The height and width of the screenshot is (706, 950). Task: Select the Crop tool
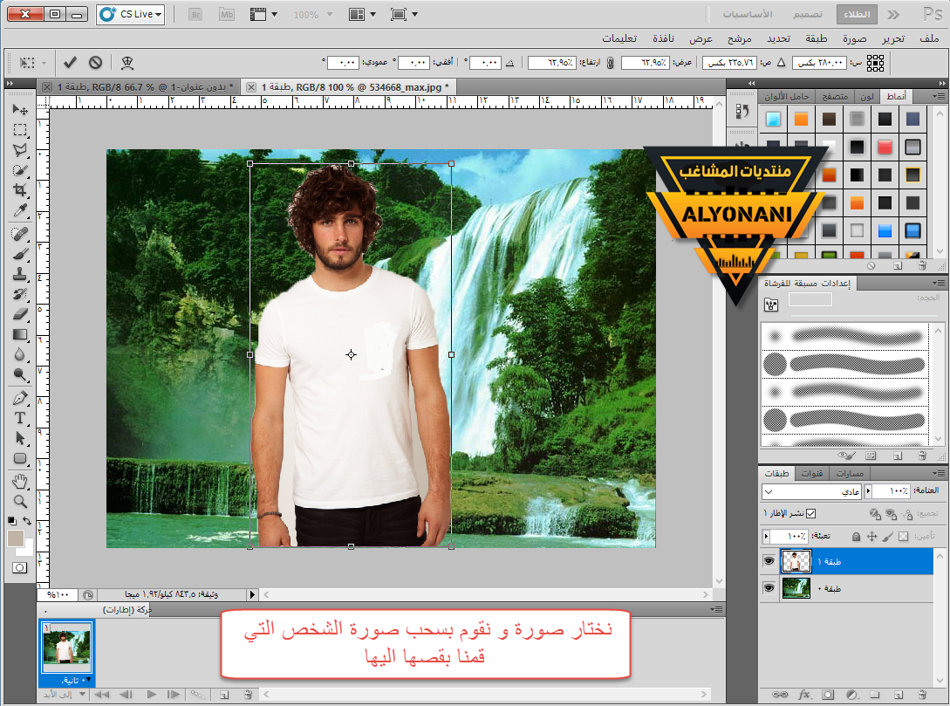[20, 191]
